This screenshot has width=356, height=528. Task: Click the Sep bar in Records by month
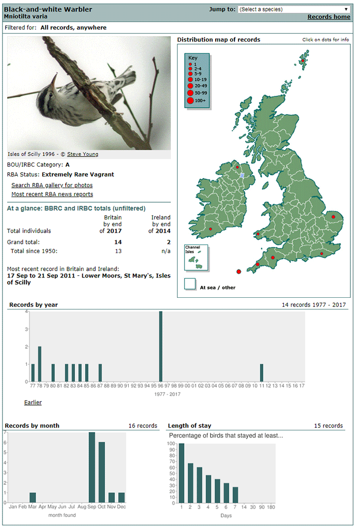click(92, 468)
